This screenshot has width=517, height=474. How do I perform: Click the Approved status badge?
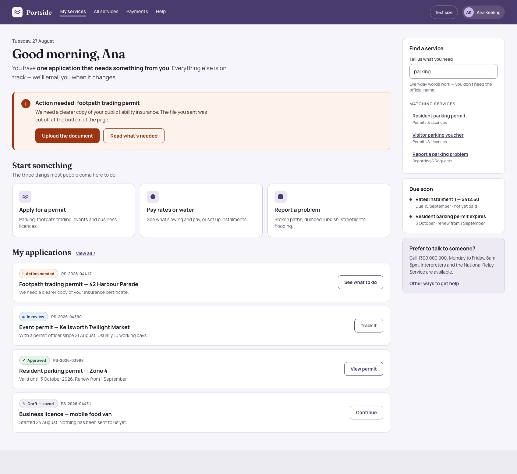pyautogui.click(x=34, y=360)
